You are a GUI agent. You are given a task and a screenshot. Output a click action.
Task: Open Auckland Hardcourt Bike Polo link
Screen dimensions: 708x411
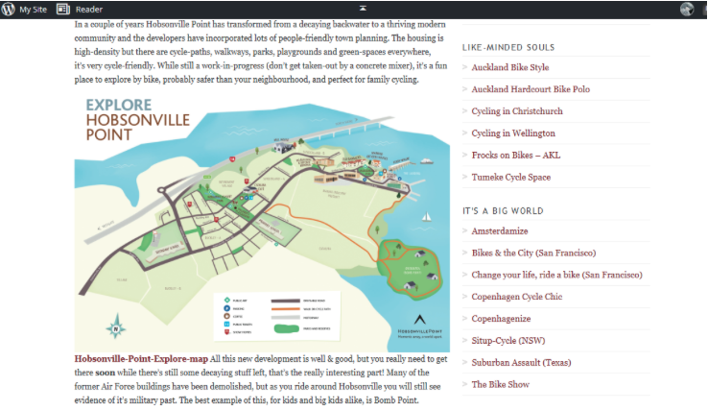(530, 89)
